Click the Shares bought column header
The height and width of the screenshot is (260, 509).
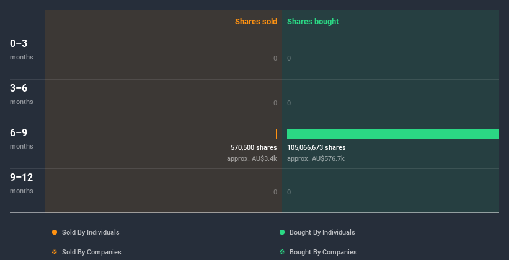point(313,22)
